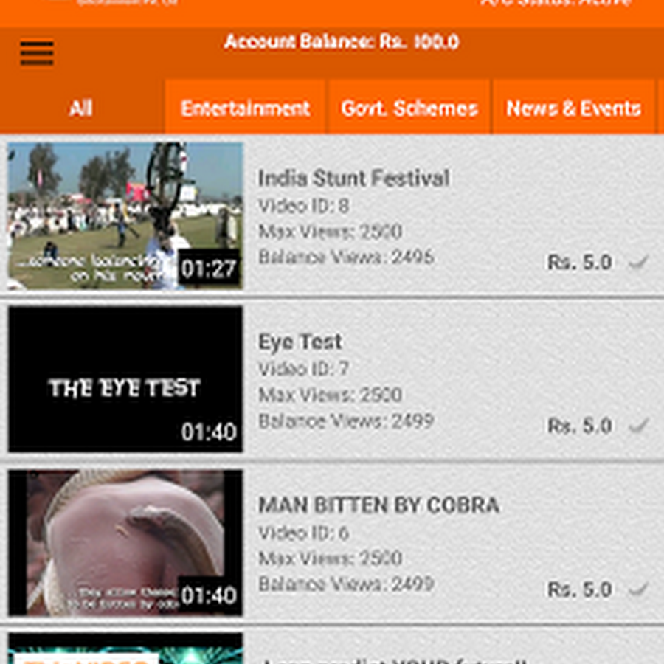The height and width of the screenshot is (664, 664).
Task: Go to the News & Events tab
Action: (x=574, y=108)
